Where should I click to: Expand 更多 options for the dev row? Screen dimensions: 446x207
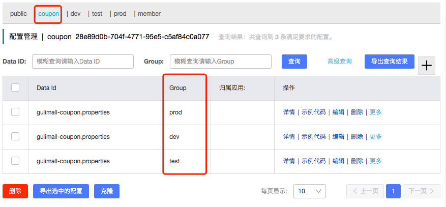(375, 137)
